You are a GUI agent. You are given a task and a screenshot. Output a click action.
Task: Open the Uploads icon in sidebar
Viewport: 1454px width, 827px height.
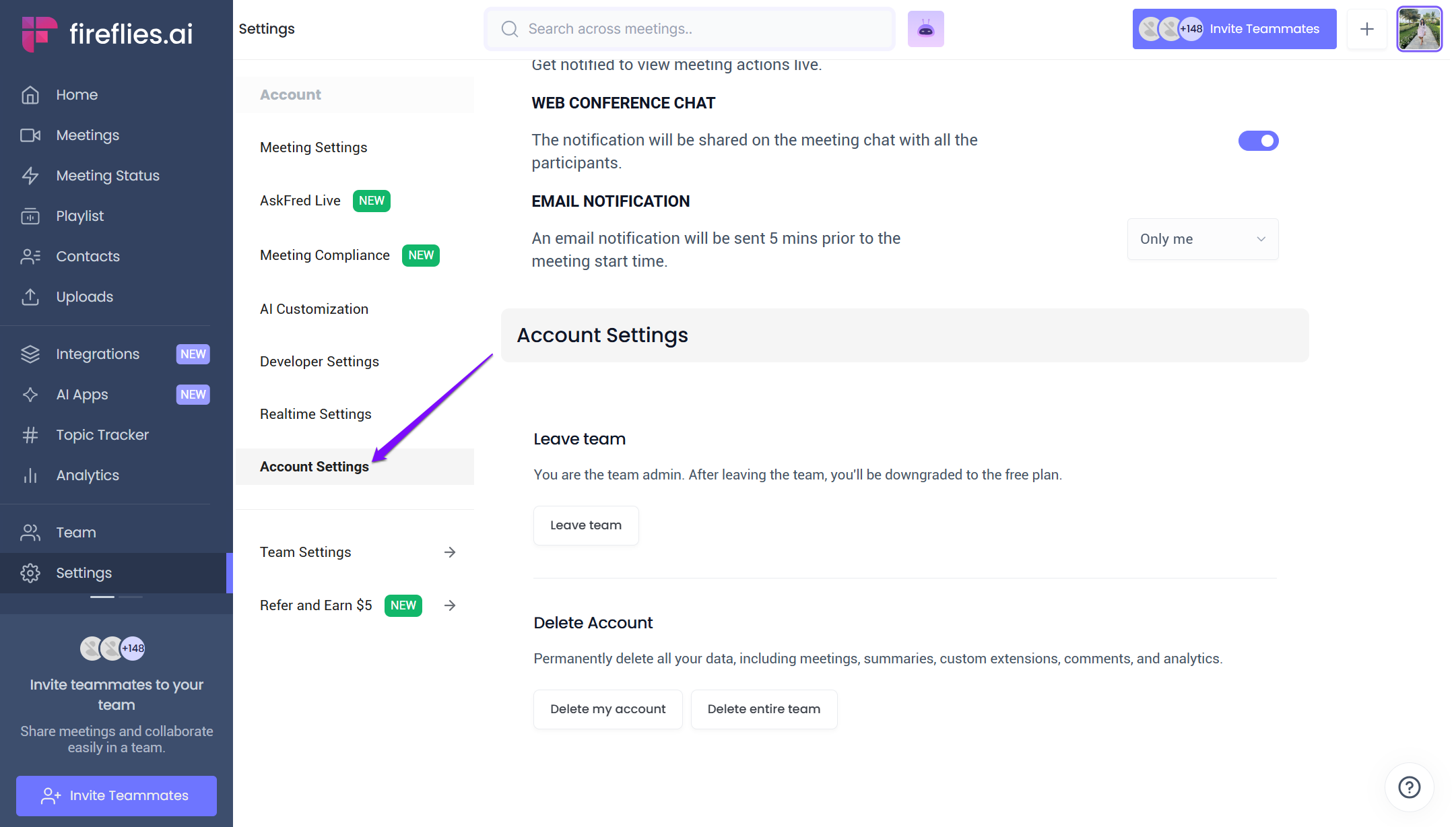point(30,297)
